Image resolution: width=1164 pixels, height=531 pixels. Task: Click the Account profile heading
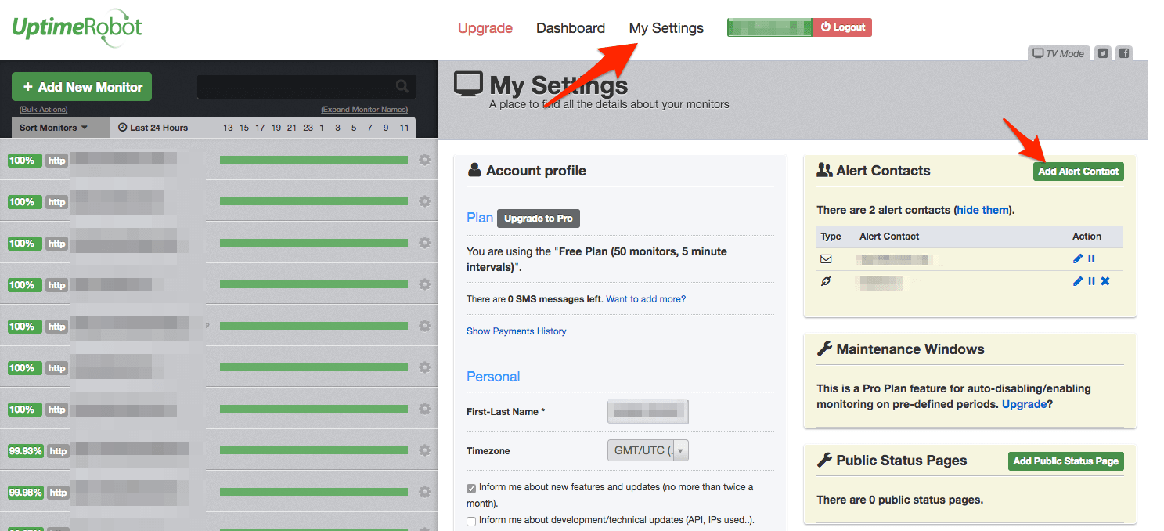coord(535,171)
